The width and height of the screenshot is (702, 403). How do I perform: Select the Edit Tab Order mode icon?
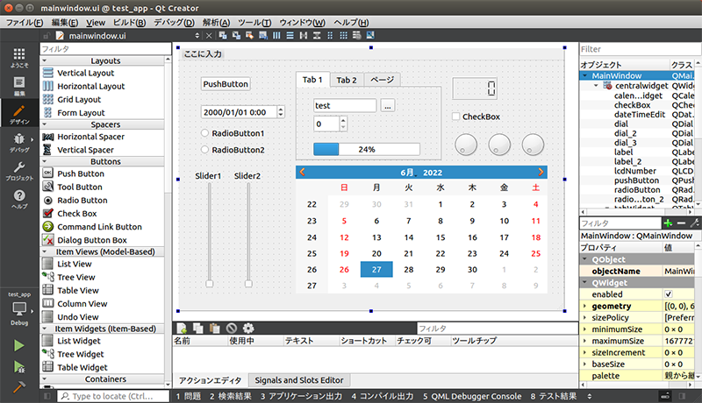[x=262, y=35]
